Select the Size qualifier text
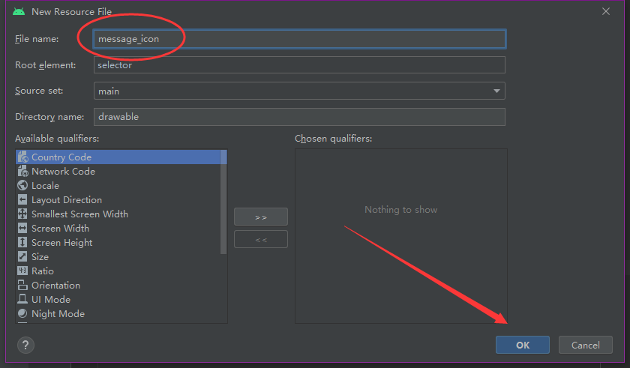This screenshot has width=630, height=368. pyautogui.click(x=40, y=257)
